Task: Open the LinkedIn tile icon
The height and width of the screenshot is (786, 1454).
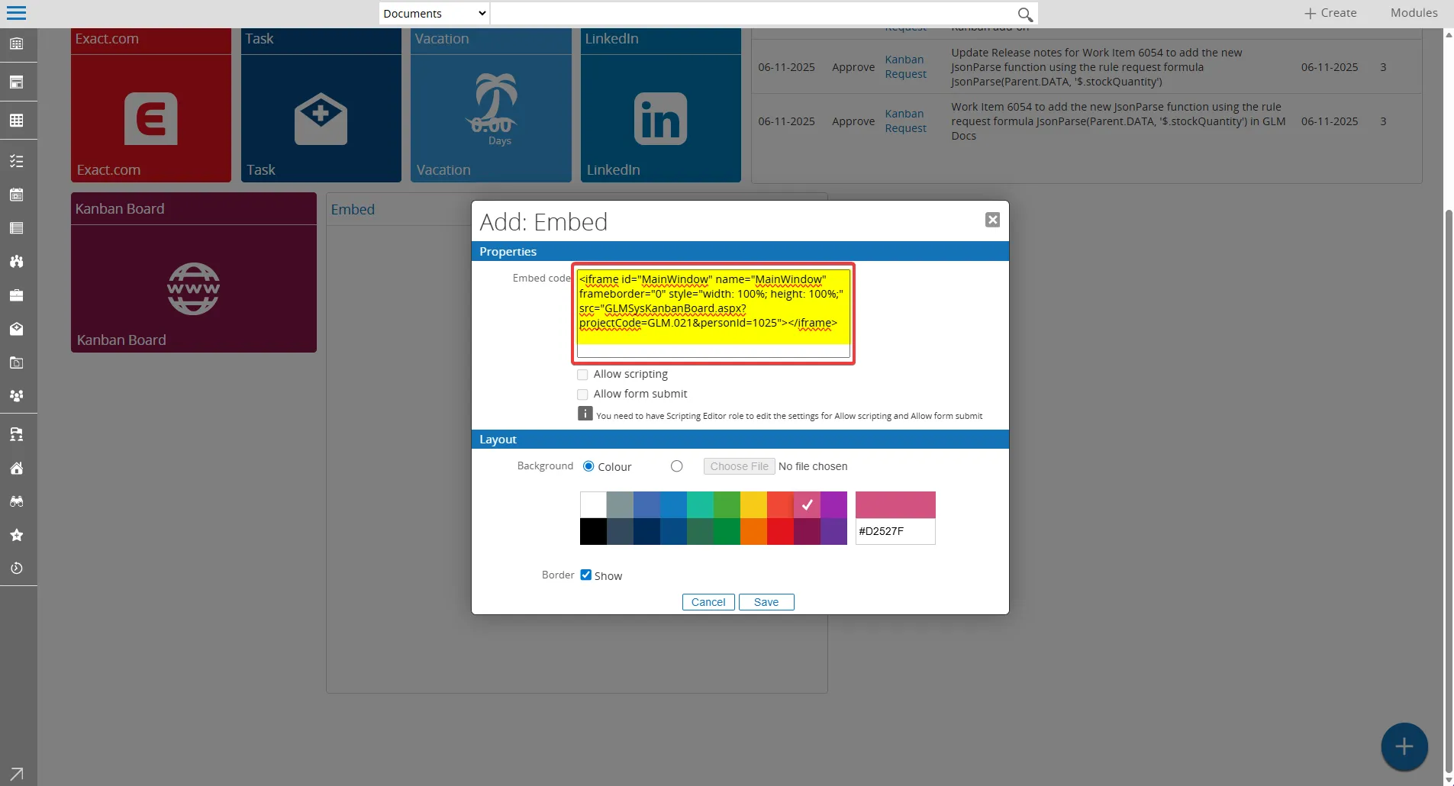Action: pyautogui.click(x=660, y=119)
